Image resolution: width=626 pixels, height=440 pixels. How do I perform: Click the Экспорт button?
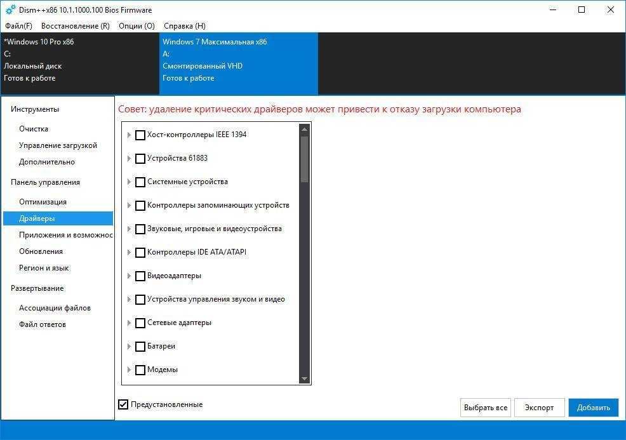540,408
